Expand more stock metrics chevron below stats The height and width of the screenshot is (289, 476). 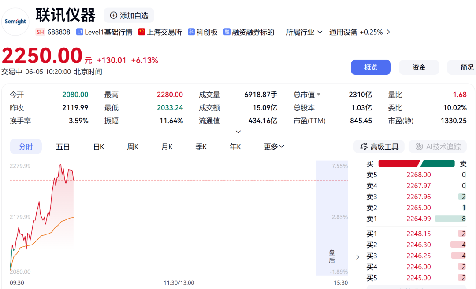pos(238,132)
